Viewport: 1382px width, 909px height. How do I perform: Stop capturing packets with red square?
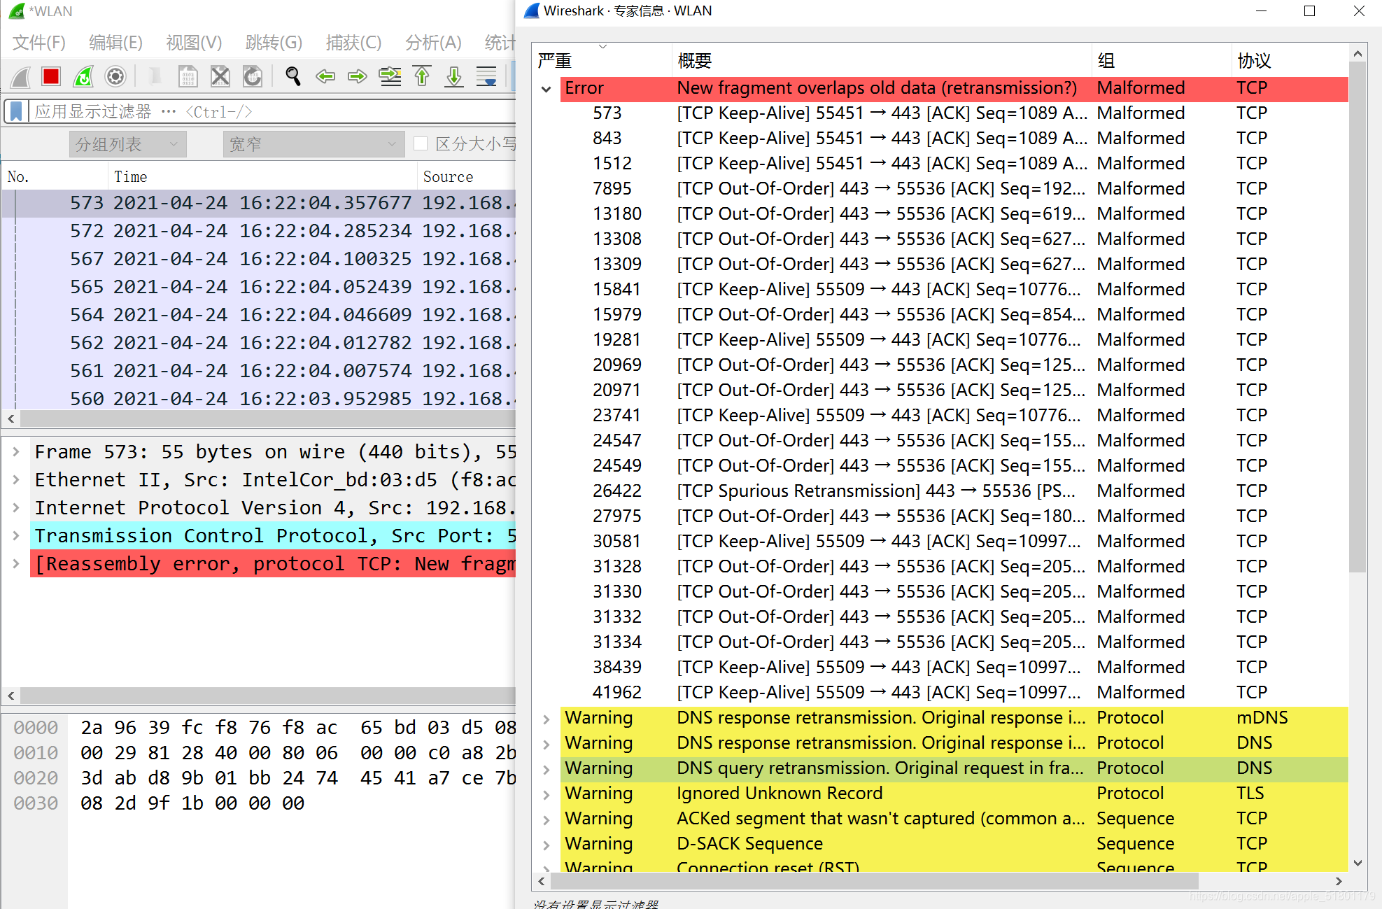[51, 76]
